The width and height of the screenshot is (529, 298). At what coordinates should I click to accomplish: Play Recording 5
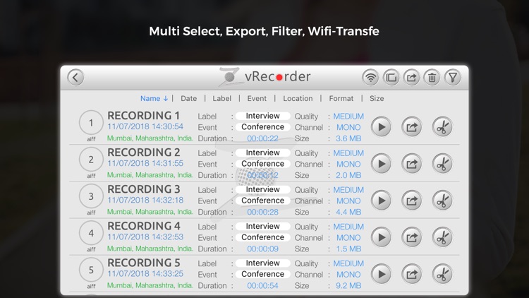381,275
